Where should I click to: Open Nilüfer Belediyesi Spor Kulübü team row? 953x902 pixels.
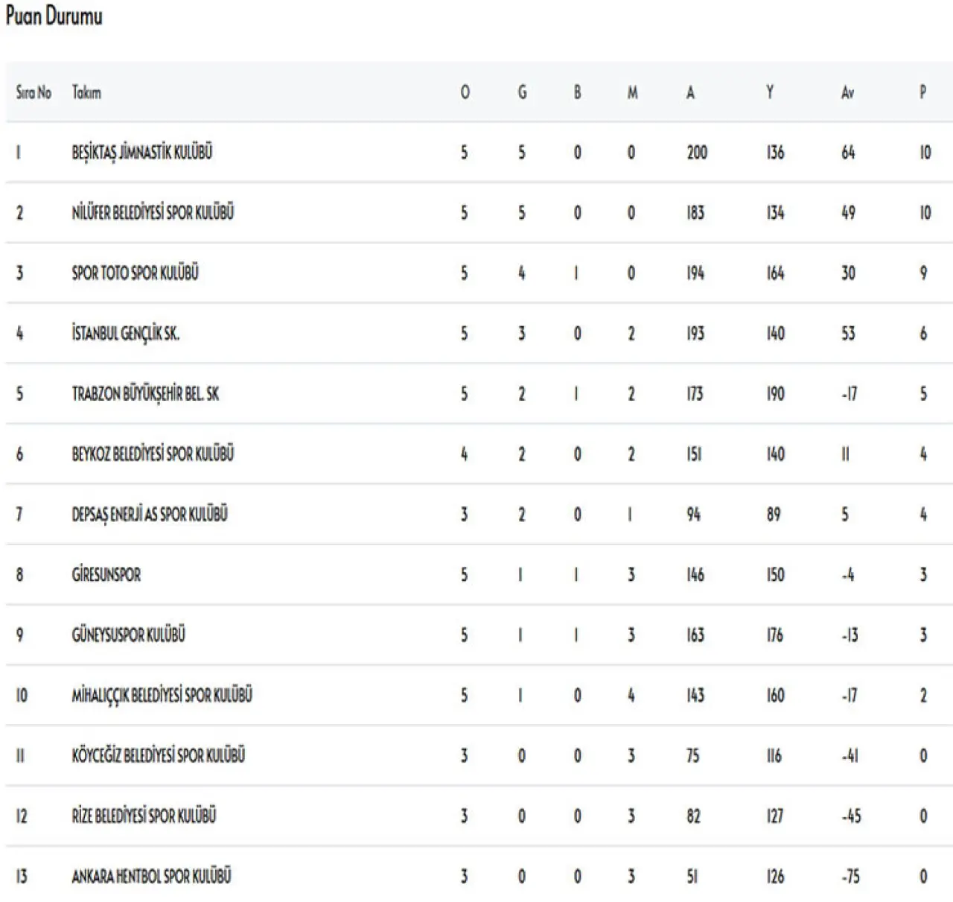tap(153, 213)
